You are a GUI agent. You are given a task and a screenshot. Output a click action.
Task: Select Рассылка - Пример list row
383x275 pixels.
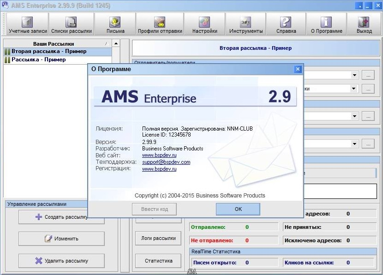tap(58, 60)
